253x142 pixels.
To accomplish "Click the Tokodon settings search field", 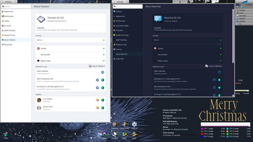I will [16, 6].
